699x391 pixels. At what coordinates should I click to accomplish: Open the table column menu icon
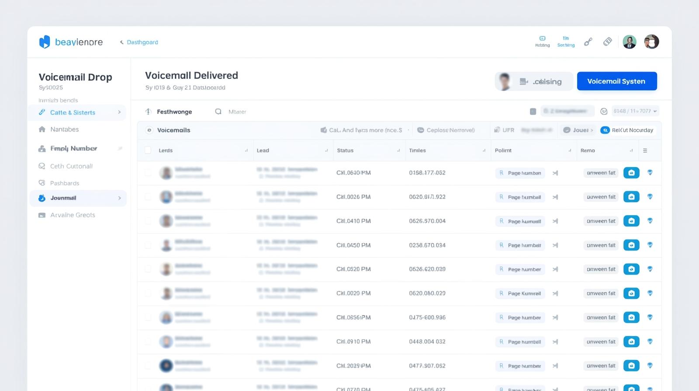click(x=645, y=151)
